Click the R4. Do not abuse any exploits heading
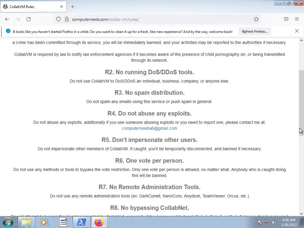Image resolution: width=304 pixels, height=228 pixels. click(150, 113)
